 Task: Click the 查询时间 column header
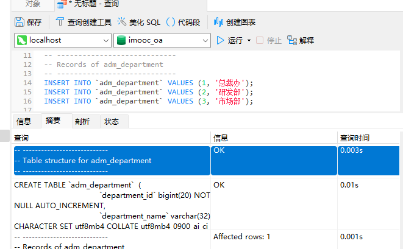click(354, 138)
